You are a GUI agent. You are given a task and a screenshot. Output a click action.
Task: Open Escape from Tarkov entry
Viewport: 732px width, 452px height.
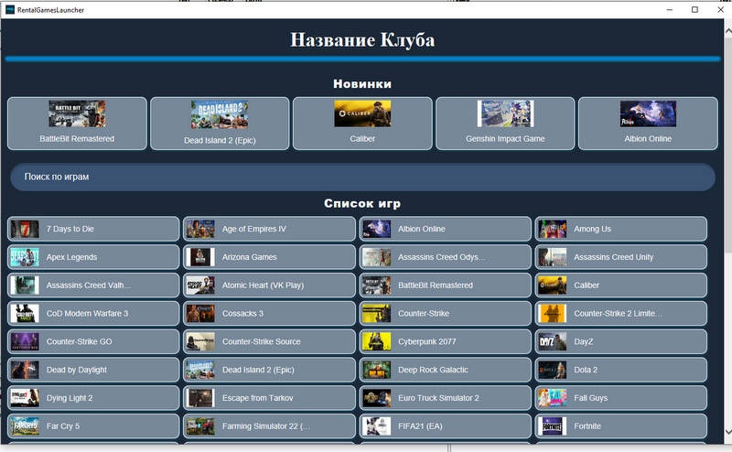[270, 398]
